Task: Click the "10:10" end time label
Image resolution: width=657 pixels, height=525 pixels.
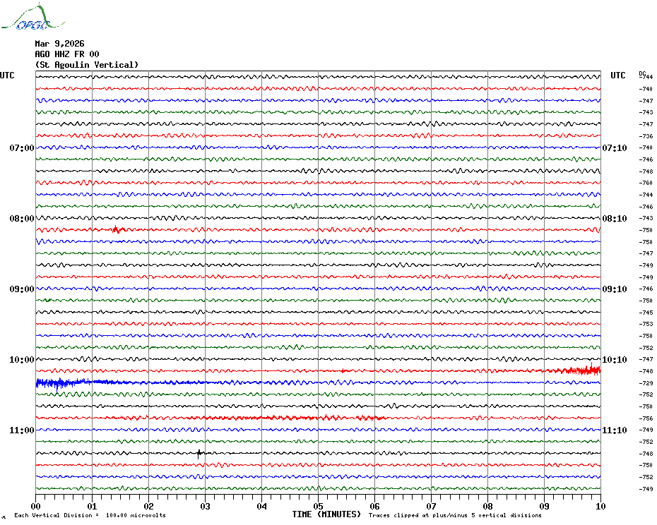Action: [x=615, y=360]
